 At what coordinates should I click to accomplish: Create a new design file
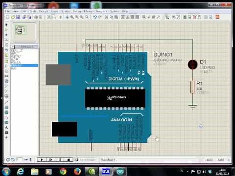[8, 17]
